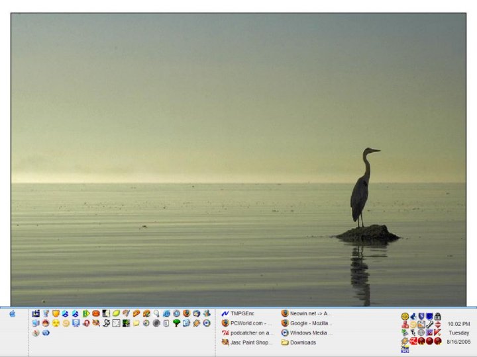
Task: Click the red V checkmark tray icon
Action: pyautogui.click(x=438, y=333)
